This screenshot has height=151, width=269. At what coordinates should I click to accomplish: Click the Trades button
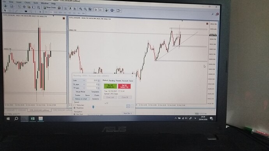[78, 95]
